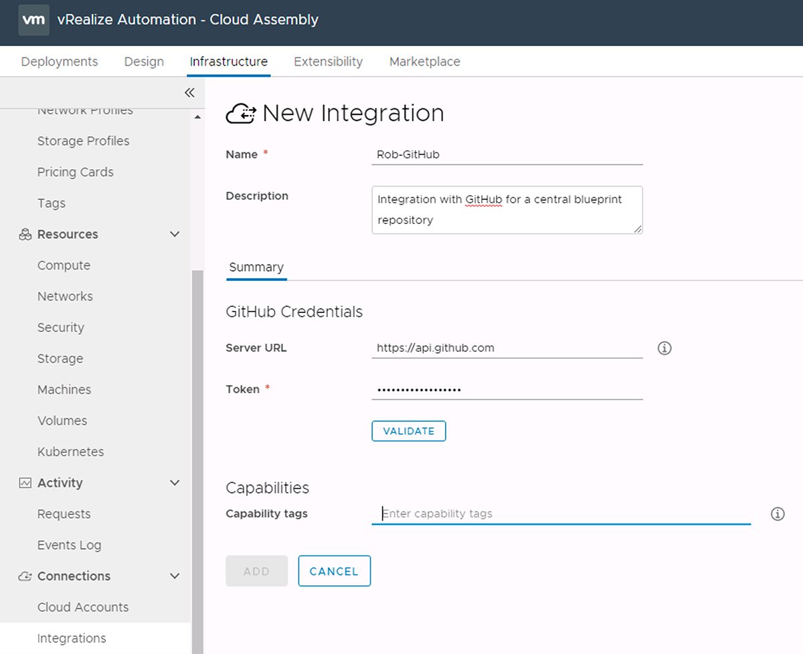Click the Resources icon in the sidebar

pos(25,234)
